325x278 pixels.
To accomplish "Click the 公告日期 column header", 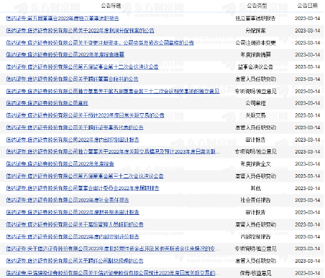I will tap(307, 5).
